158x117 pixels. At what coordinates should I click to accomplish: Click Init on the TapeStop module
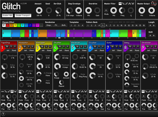tap(8, 50)
